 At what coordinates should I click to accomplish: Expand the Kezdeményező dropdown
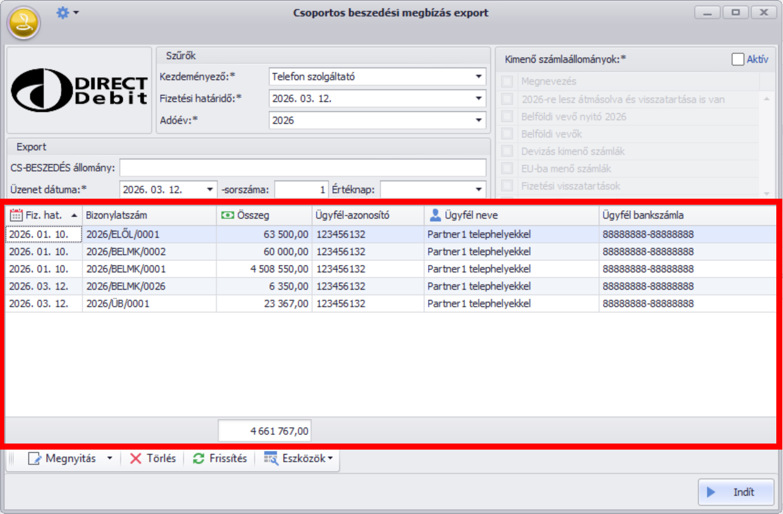tap(479, 77)
